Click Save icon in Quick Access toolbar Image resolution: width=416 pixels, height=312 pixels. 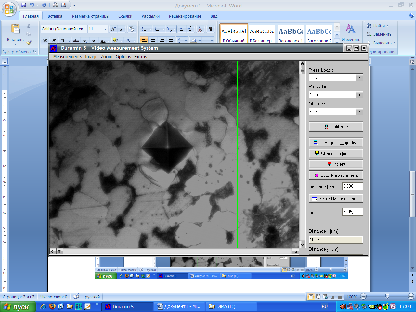pyautogui.click(x=24, y=5)
